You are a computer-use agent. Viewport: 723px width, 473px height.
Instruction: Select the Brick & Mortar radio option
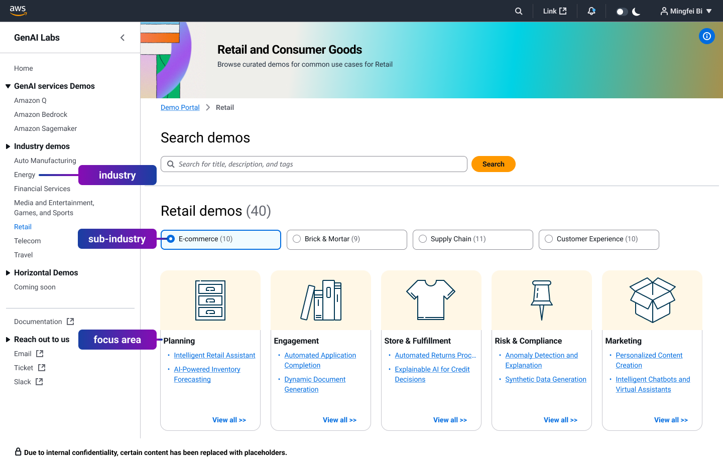pyautogui.click(x=297, y=239)
